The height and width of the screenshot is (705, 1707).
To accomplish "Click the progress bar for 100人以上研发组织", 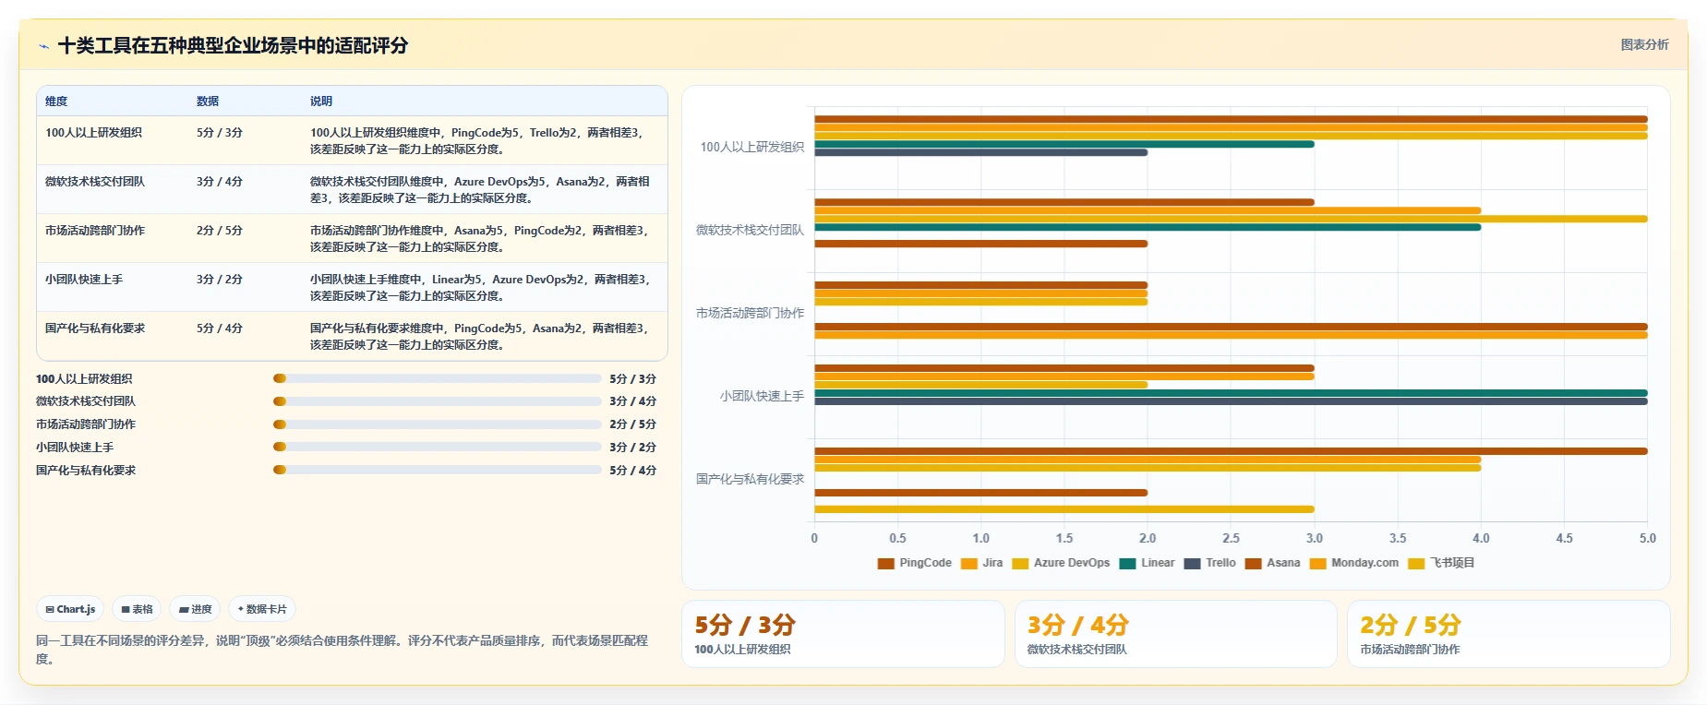I will click(437, 378).
